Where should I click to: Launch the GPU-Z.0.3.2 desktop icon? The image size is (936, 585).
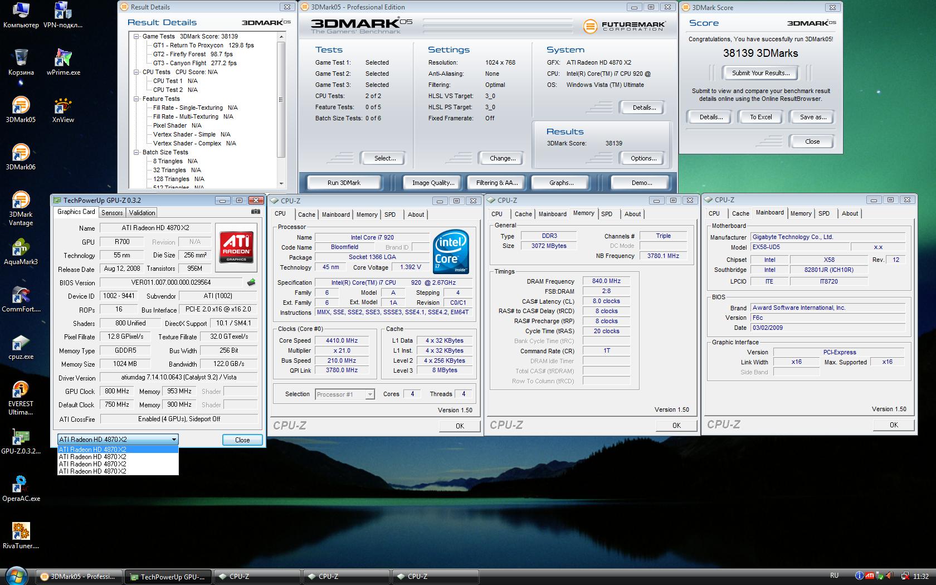21,441
